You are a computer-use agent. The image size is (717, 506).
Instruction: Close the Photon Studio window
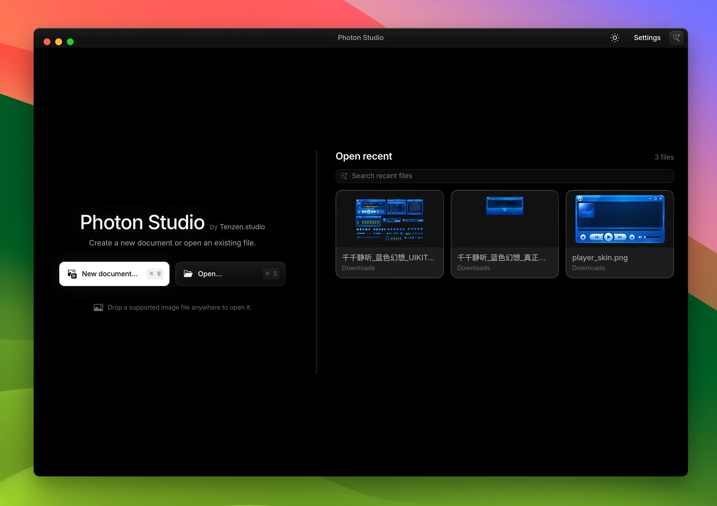(x=47, y=42)
